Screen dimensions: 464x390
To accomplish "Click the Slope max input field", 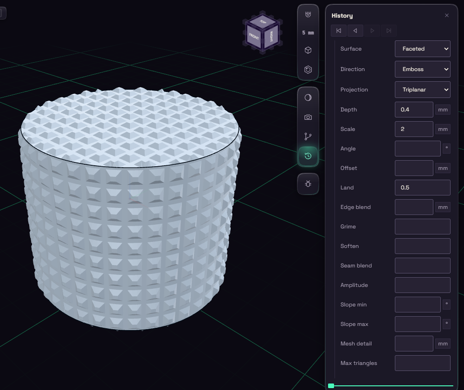I will pos(418,324).
